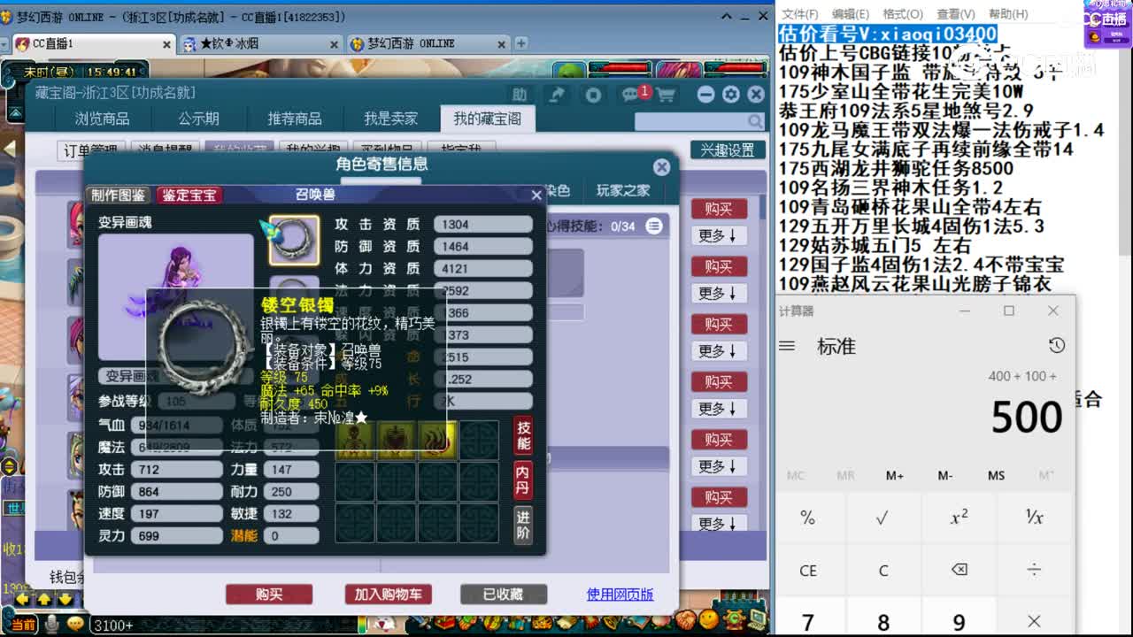The width and height of the screenshot is (1133, 637).
Task: Click the Calculator divide key
Action: (1034, 570)
